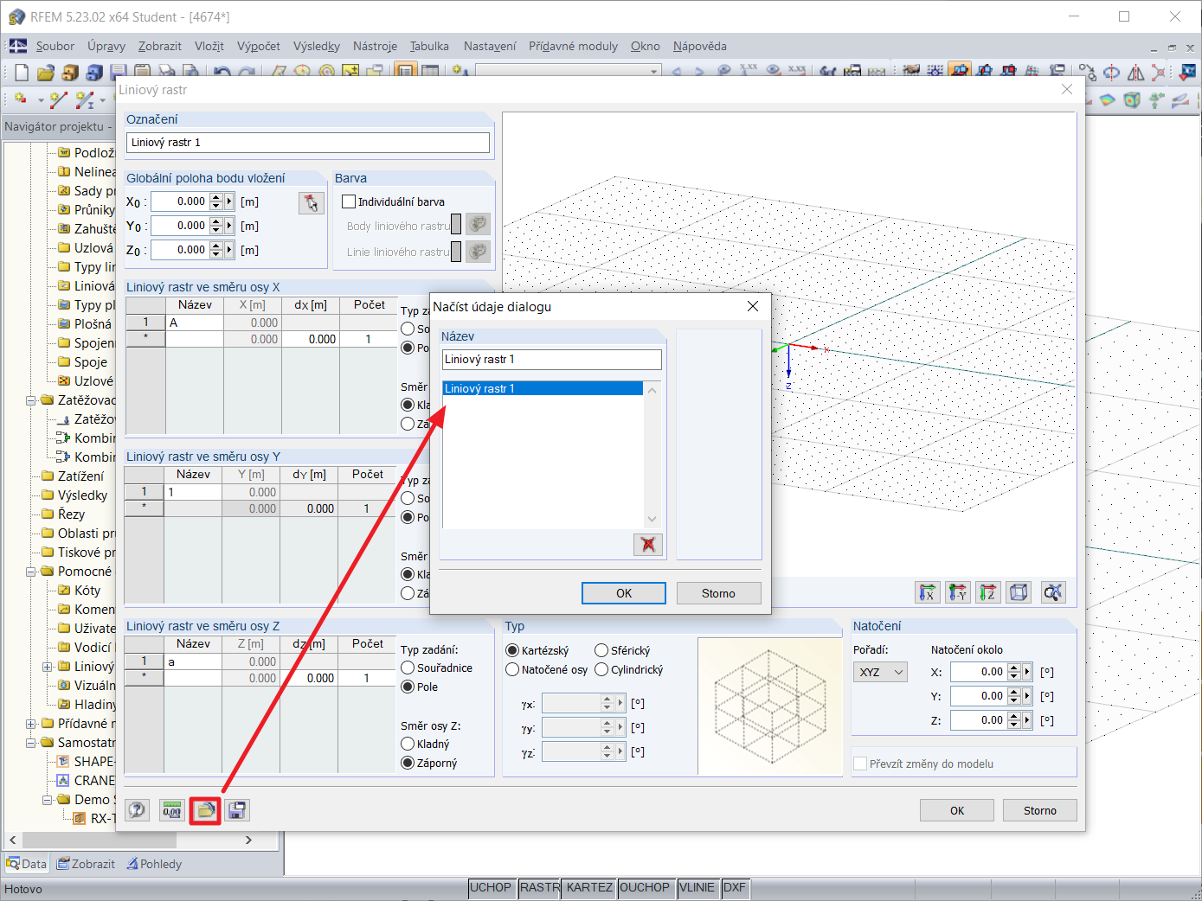Click the Označení name input field
This screenshot has height=901, width=1202.
308,143
